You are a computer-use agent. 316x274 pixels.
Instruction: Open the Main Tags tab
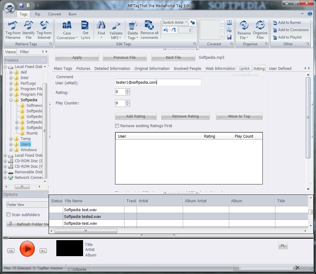click(x=63, y=69)
